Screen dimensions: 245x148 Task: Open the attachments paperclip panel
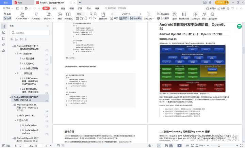tap(4, 45)
